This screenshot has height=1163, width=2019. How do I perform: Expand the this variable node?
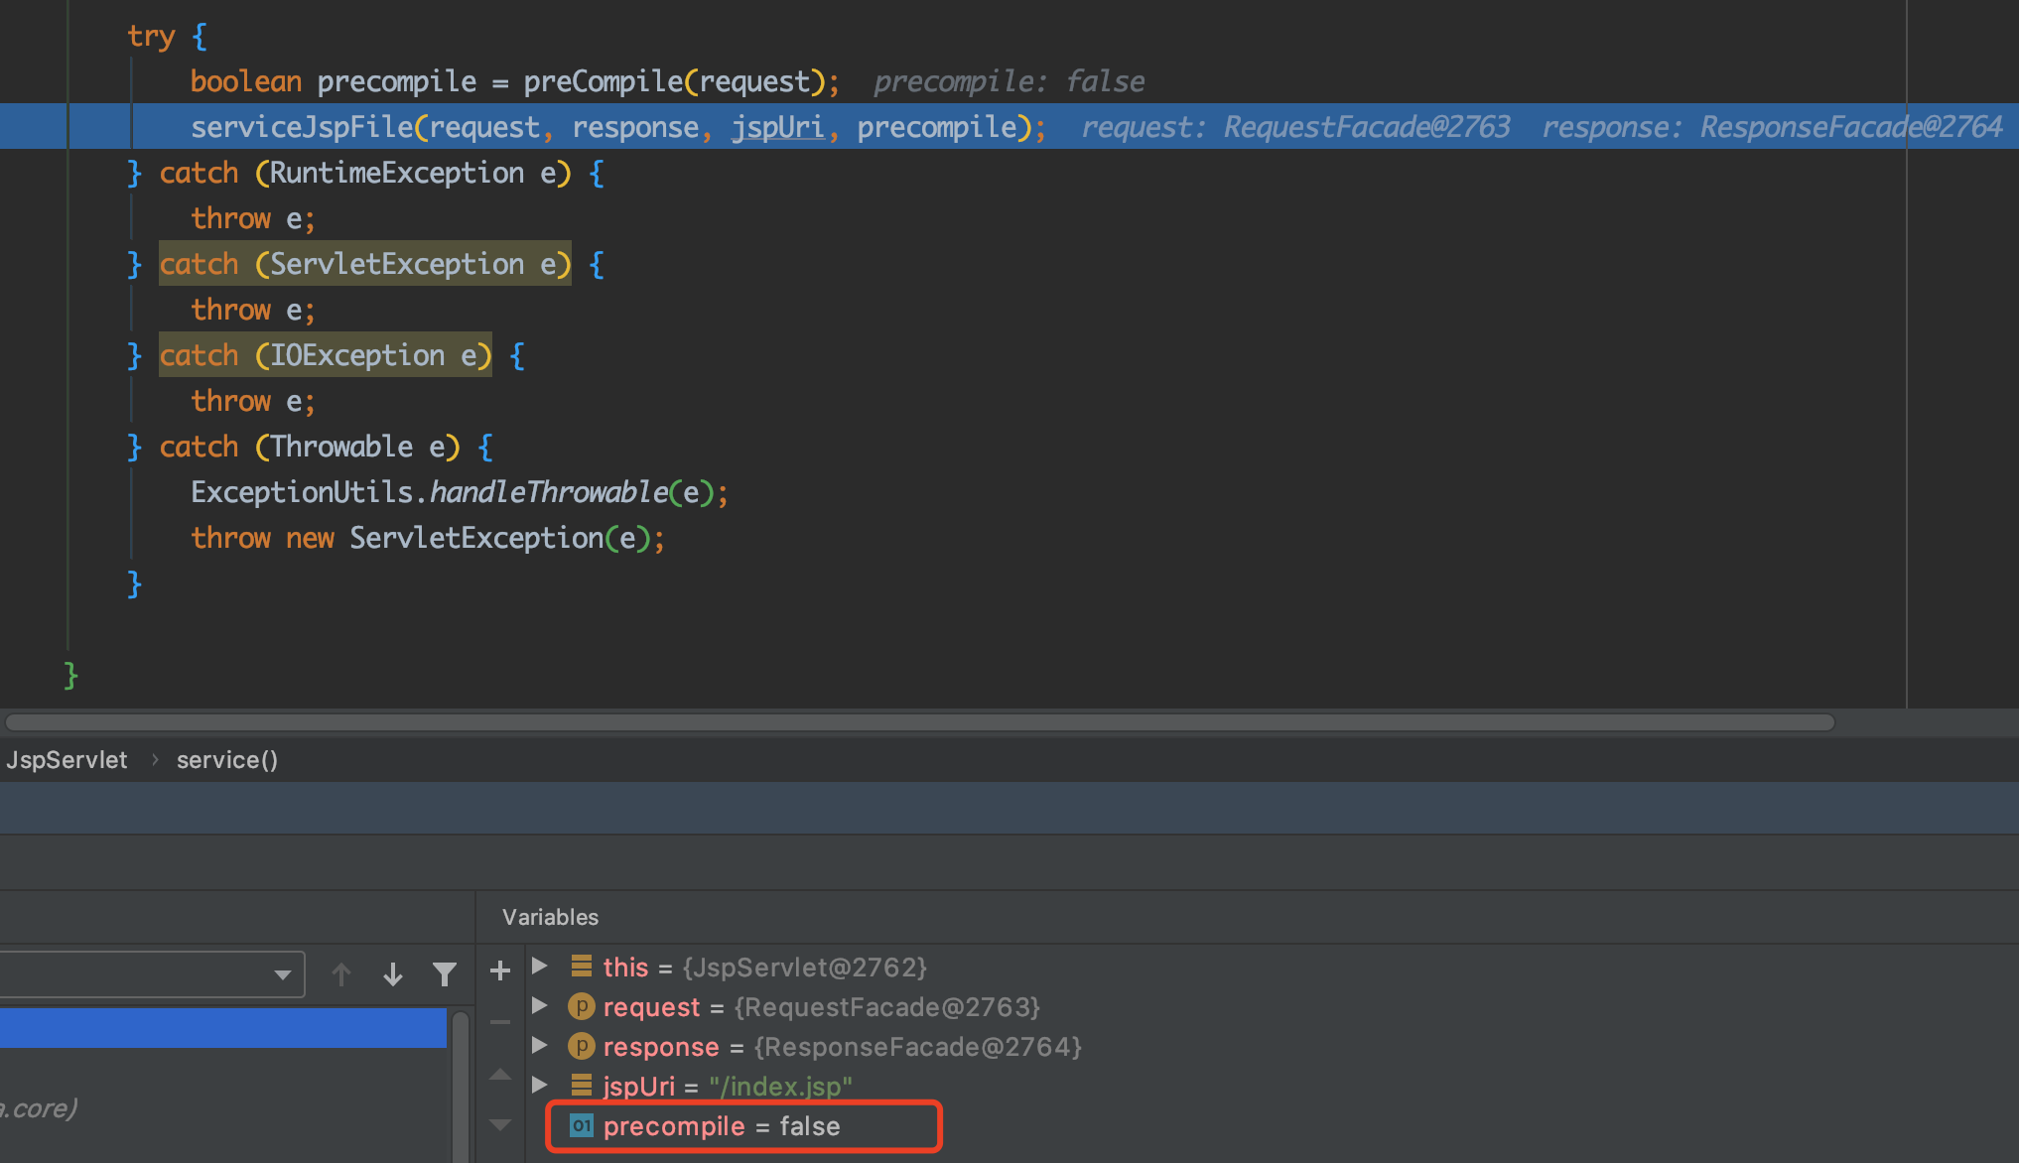click(539, 967)
